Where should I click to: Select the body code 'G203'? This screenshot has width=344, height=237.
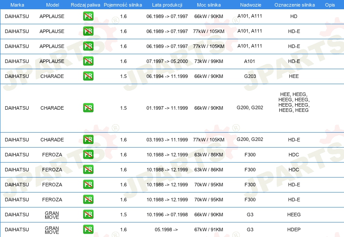(x=250, y=76)
